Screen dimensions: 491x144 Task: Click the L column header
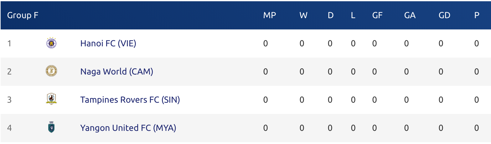pos(353,15)
